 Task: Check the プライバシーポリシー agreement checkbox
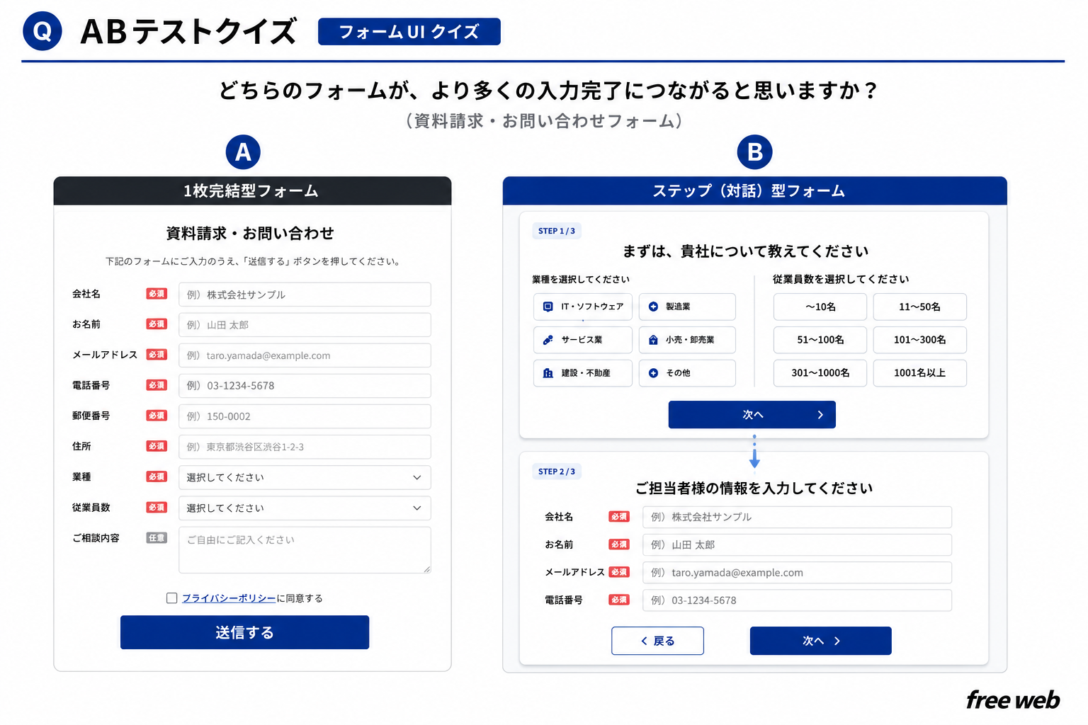pos(171,598)
